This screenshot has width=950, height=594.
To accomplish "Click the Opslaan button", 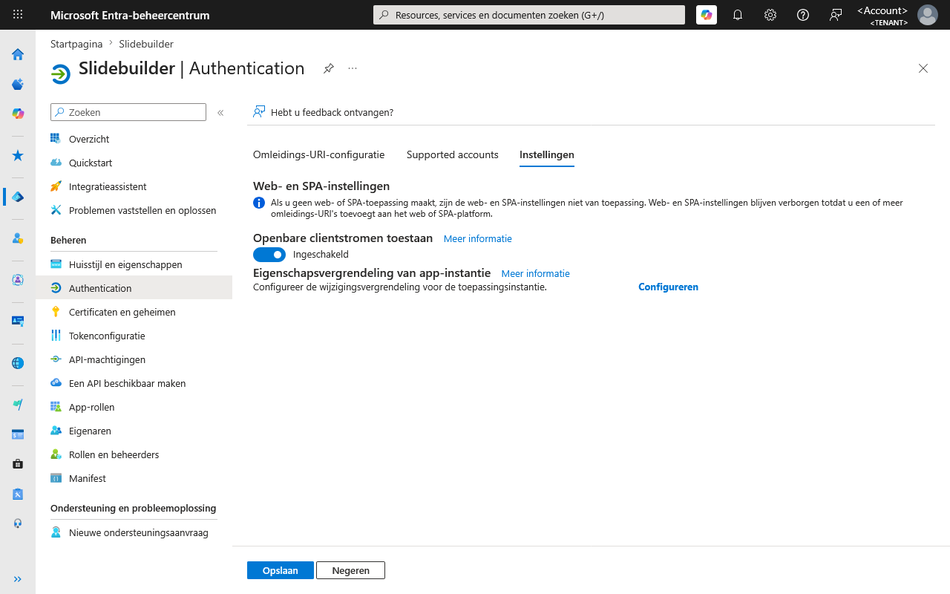I will point(281,570).
